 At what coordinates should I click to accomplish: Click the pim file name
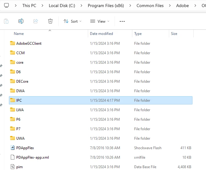coord(19,167)
